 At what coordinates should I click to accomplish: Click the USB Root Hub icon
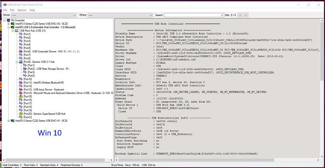click(x=16, y=31)
